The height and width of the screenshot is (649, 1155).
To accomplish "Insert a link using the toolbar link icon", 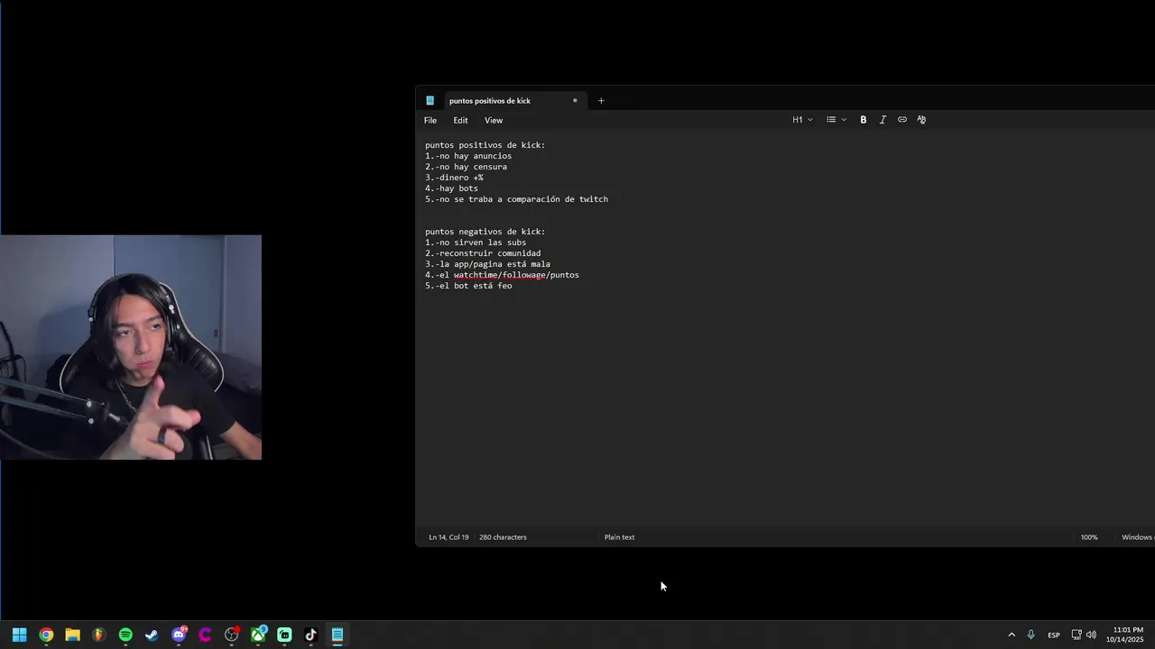I will [x=901, y=120].
